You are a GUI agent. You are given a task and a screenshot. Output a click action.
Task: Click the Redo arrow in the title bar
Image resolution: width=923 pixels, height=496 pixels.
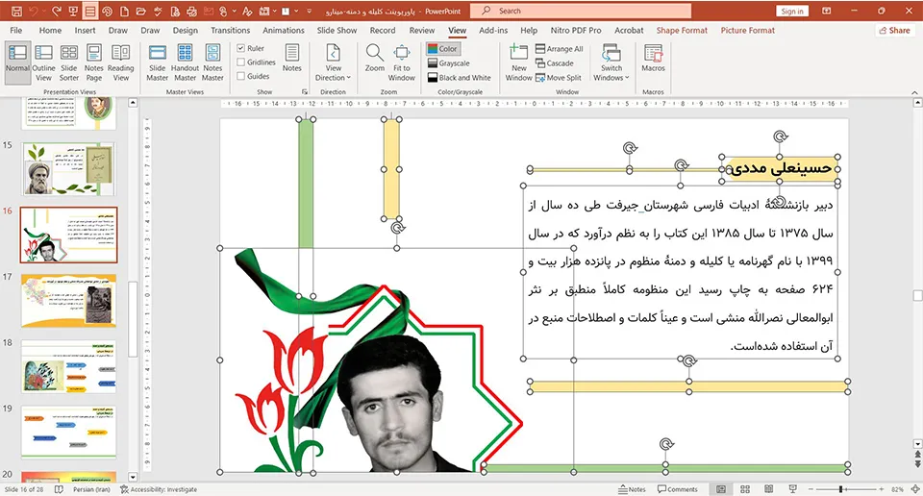[x=57, y=12]
